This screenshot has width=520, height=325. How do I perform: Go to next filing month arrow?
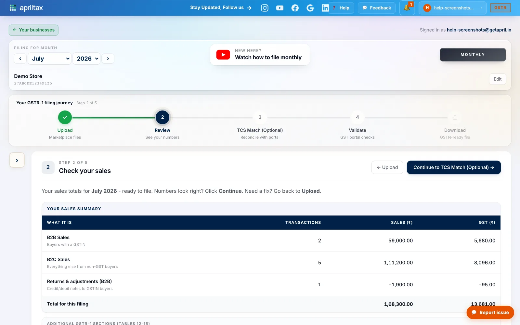pos(108,58)
